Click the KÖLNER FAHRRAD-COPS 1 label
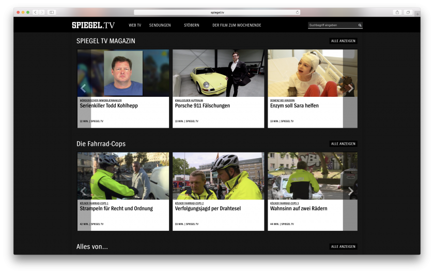 [x=94, y=203]
